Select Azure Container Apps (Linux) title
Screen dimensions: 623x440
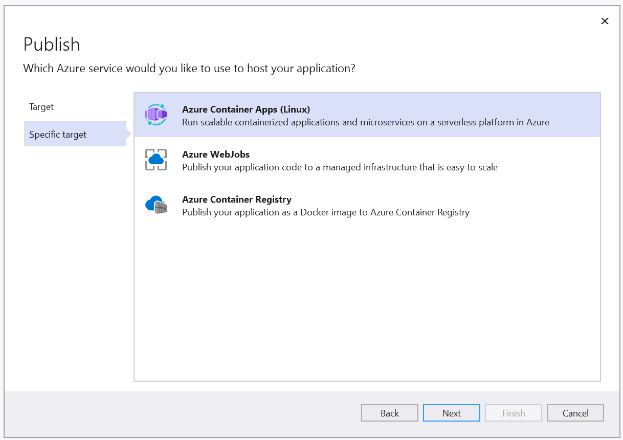pos(246,109)
